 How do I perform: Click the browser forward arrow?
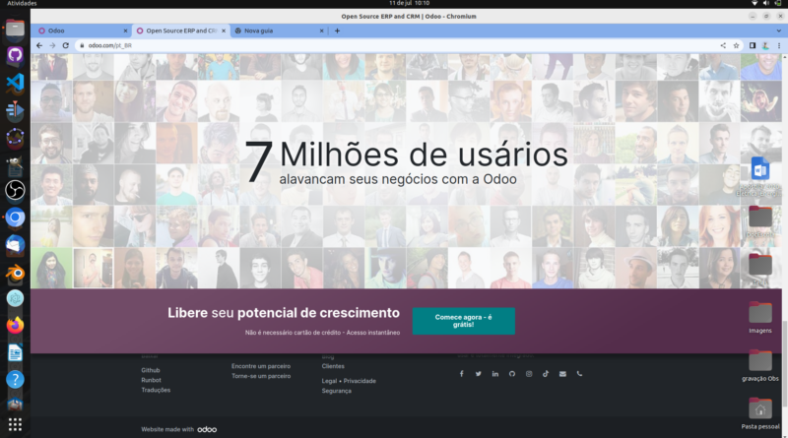click(x=52, y=45)
